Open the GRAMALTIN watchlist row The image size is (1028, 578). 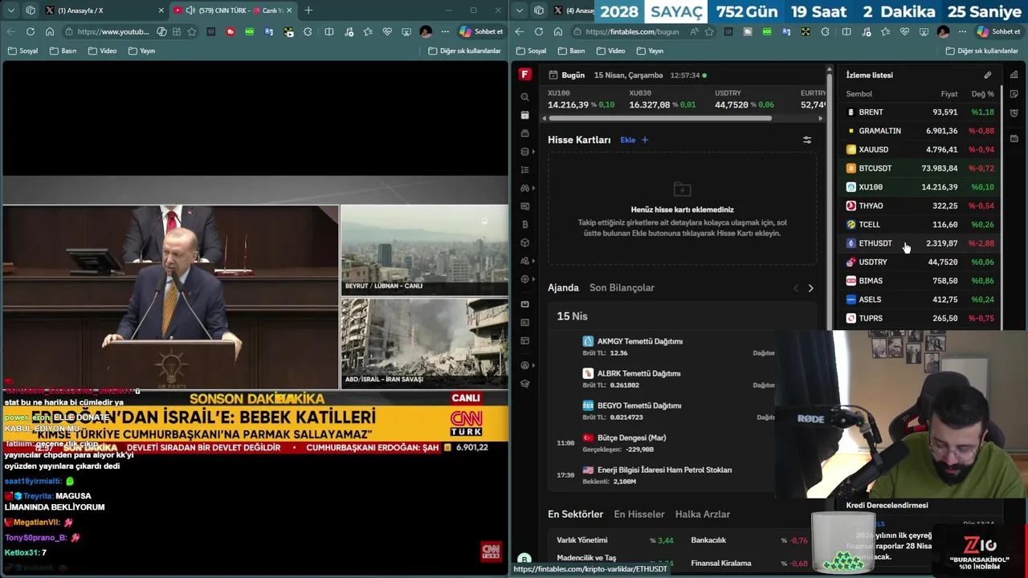click(920, 131)
